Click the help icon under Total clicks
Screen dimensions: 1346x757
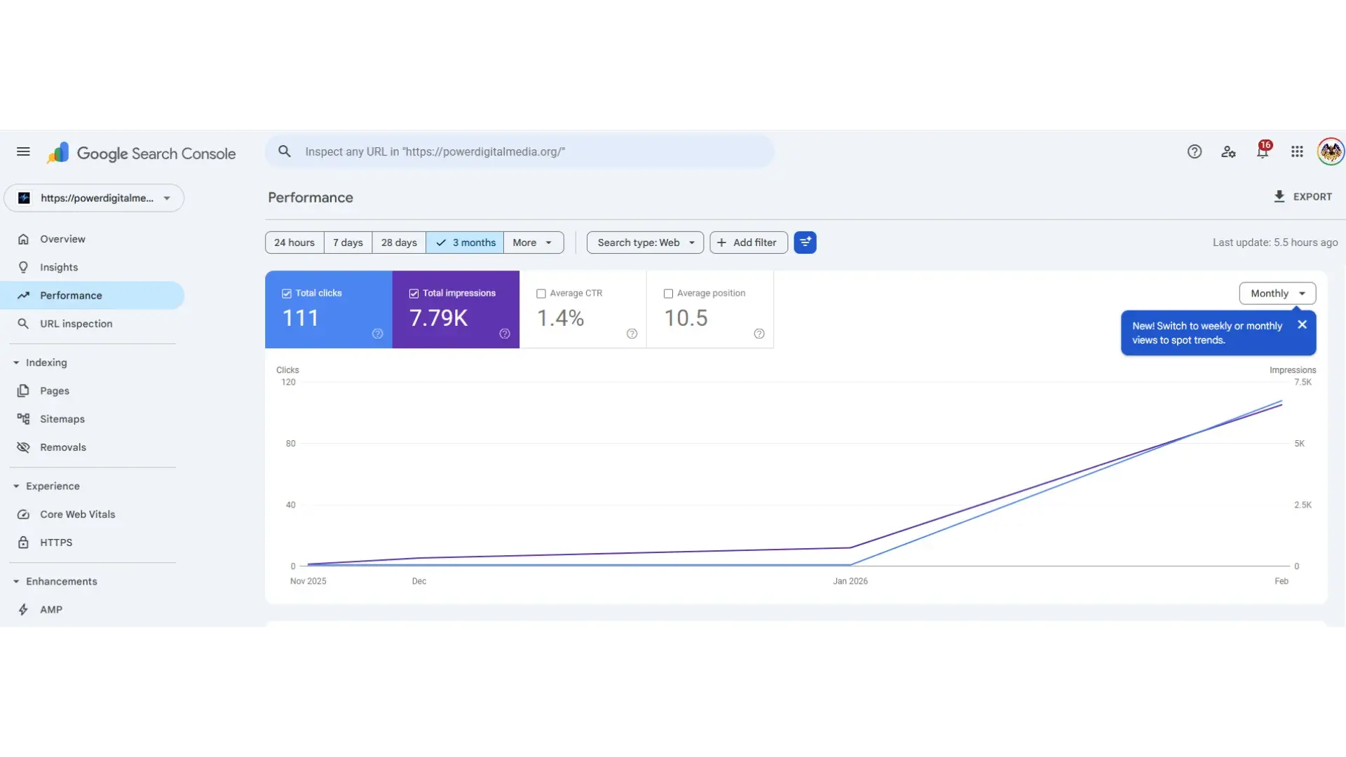(x=378, y=334)
